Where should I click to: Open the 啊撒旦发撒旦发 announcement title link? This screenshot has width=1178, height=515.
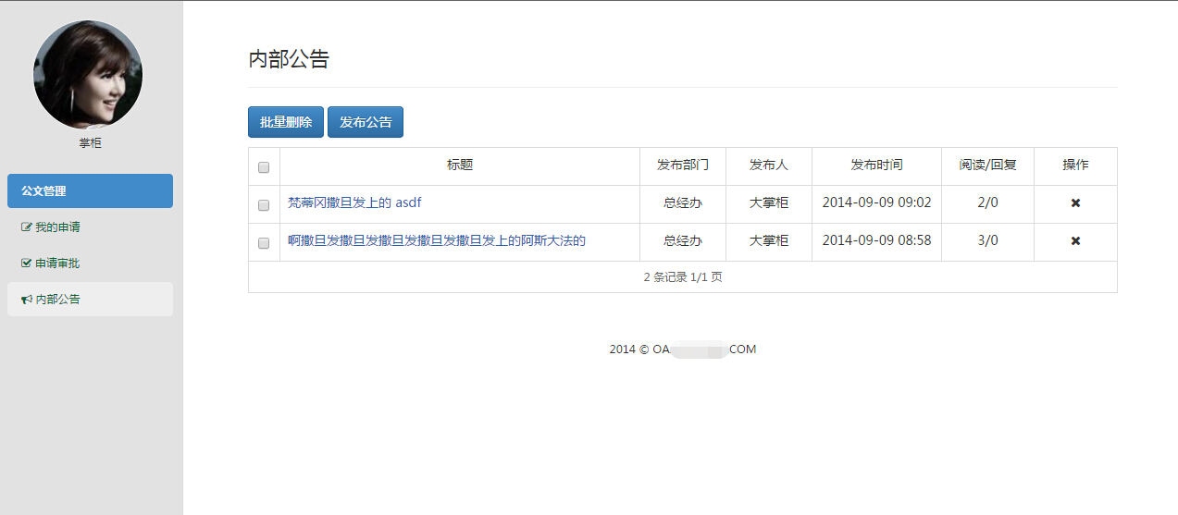pos(437,240)
